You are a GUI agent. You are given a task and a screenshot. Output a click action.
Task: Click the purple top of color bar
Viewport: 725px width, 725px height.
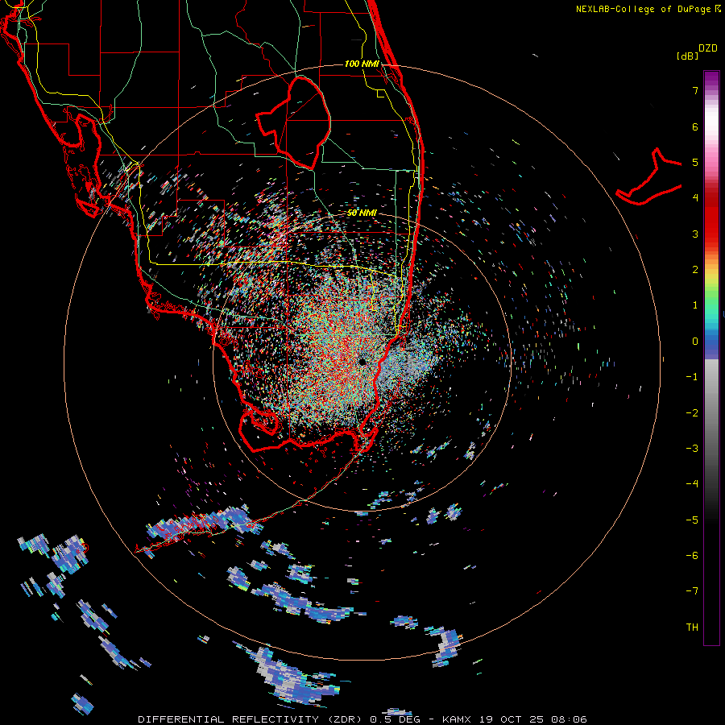tap(711, 77)
